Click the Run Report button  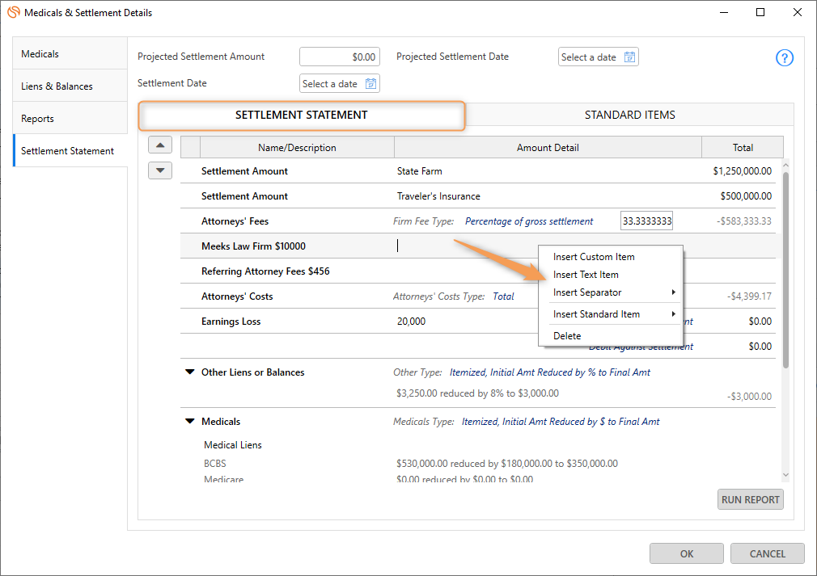pos(751,499)
